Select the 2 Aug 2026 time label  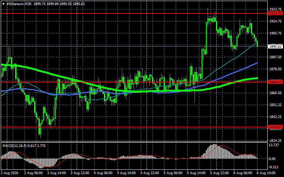9,173
